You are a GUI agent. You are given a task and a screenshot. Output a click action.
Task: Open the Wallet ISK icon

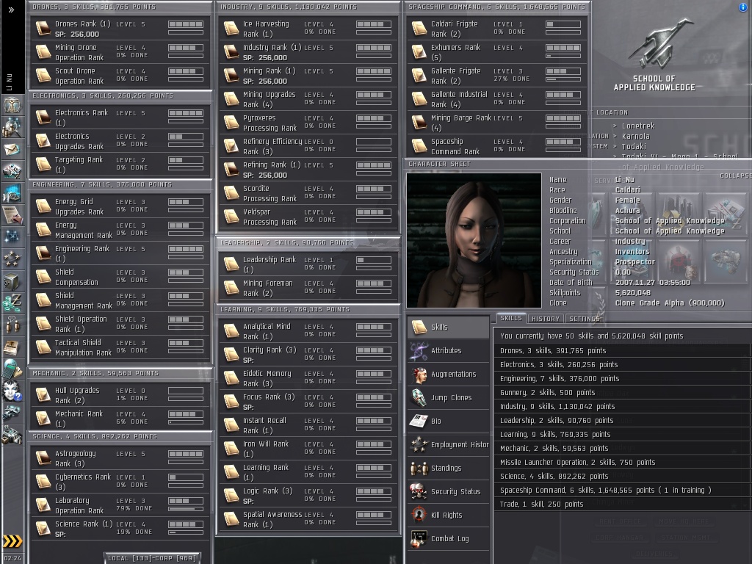coord(12,303)
